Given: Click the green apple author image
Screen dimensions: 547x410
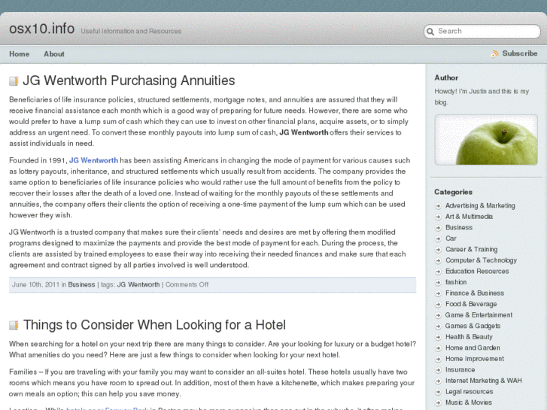Looking at the screenshot, I should (x=486, y=140).
